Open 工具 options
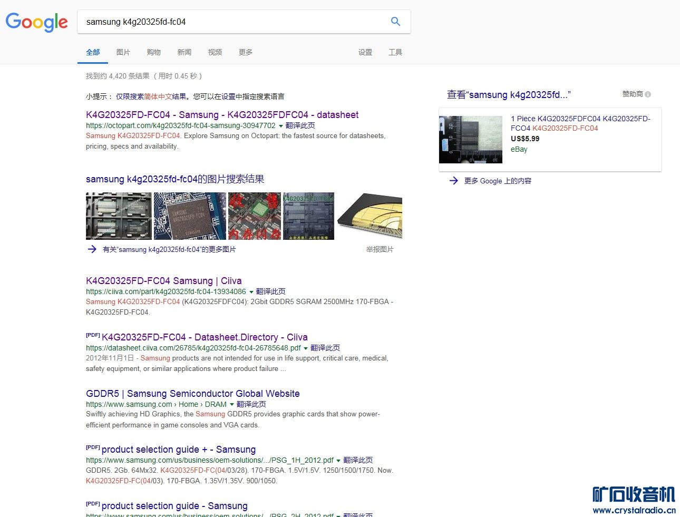The height and width of the screenshot is (517, 680). (395, 52)
